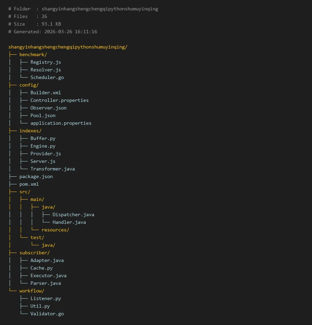Select the config/ folder in the tree
The width and height of the screenshot is (312, 325).
point(29,85)
